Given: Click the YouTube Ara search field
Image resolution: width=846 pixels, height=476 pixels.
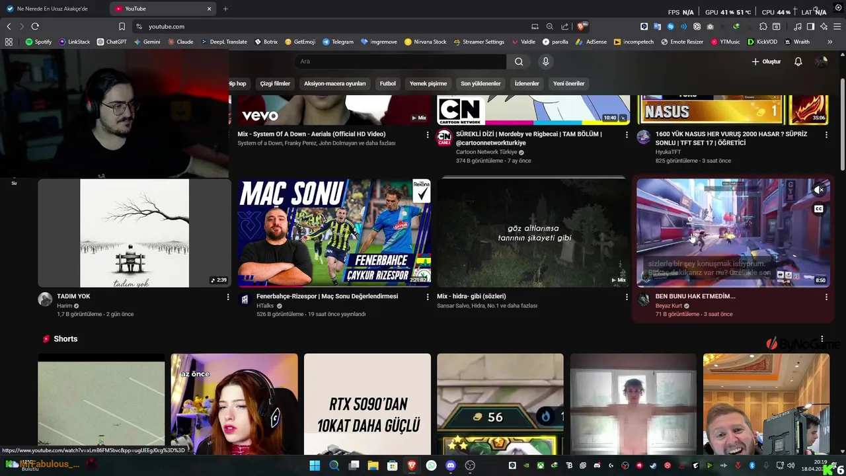Looking at the screenshot, I should (x=400, y=61).
